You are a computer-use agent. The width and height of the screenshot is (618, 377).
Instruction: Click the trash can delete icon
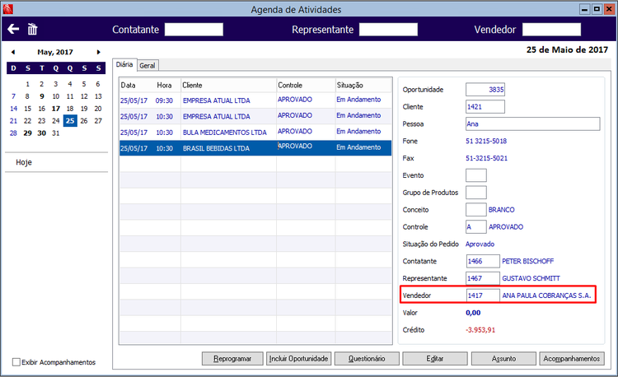[x=32, y=29]
